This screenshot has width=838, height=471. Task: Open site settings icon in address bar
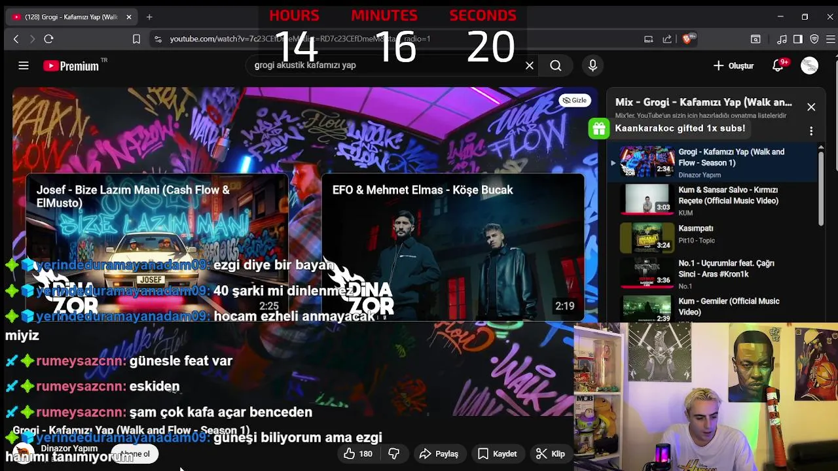pyautogui.click(x=158, y=39)
